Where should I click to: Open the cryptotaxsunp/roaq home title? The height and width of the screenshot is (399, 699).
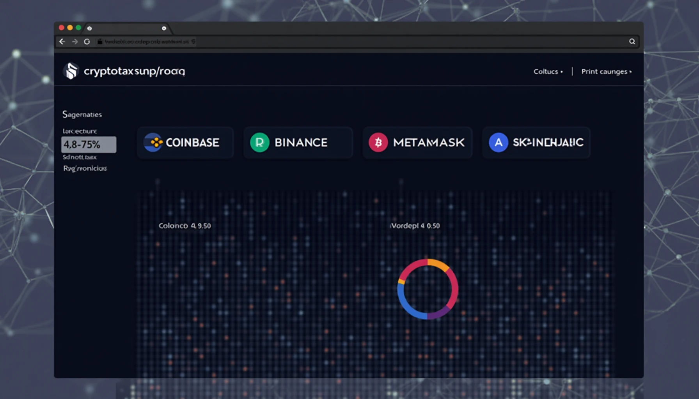(x=134, y=71)
